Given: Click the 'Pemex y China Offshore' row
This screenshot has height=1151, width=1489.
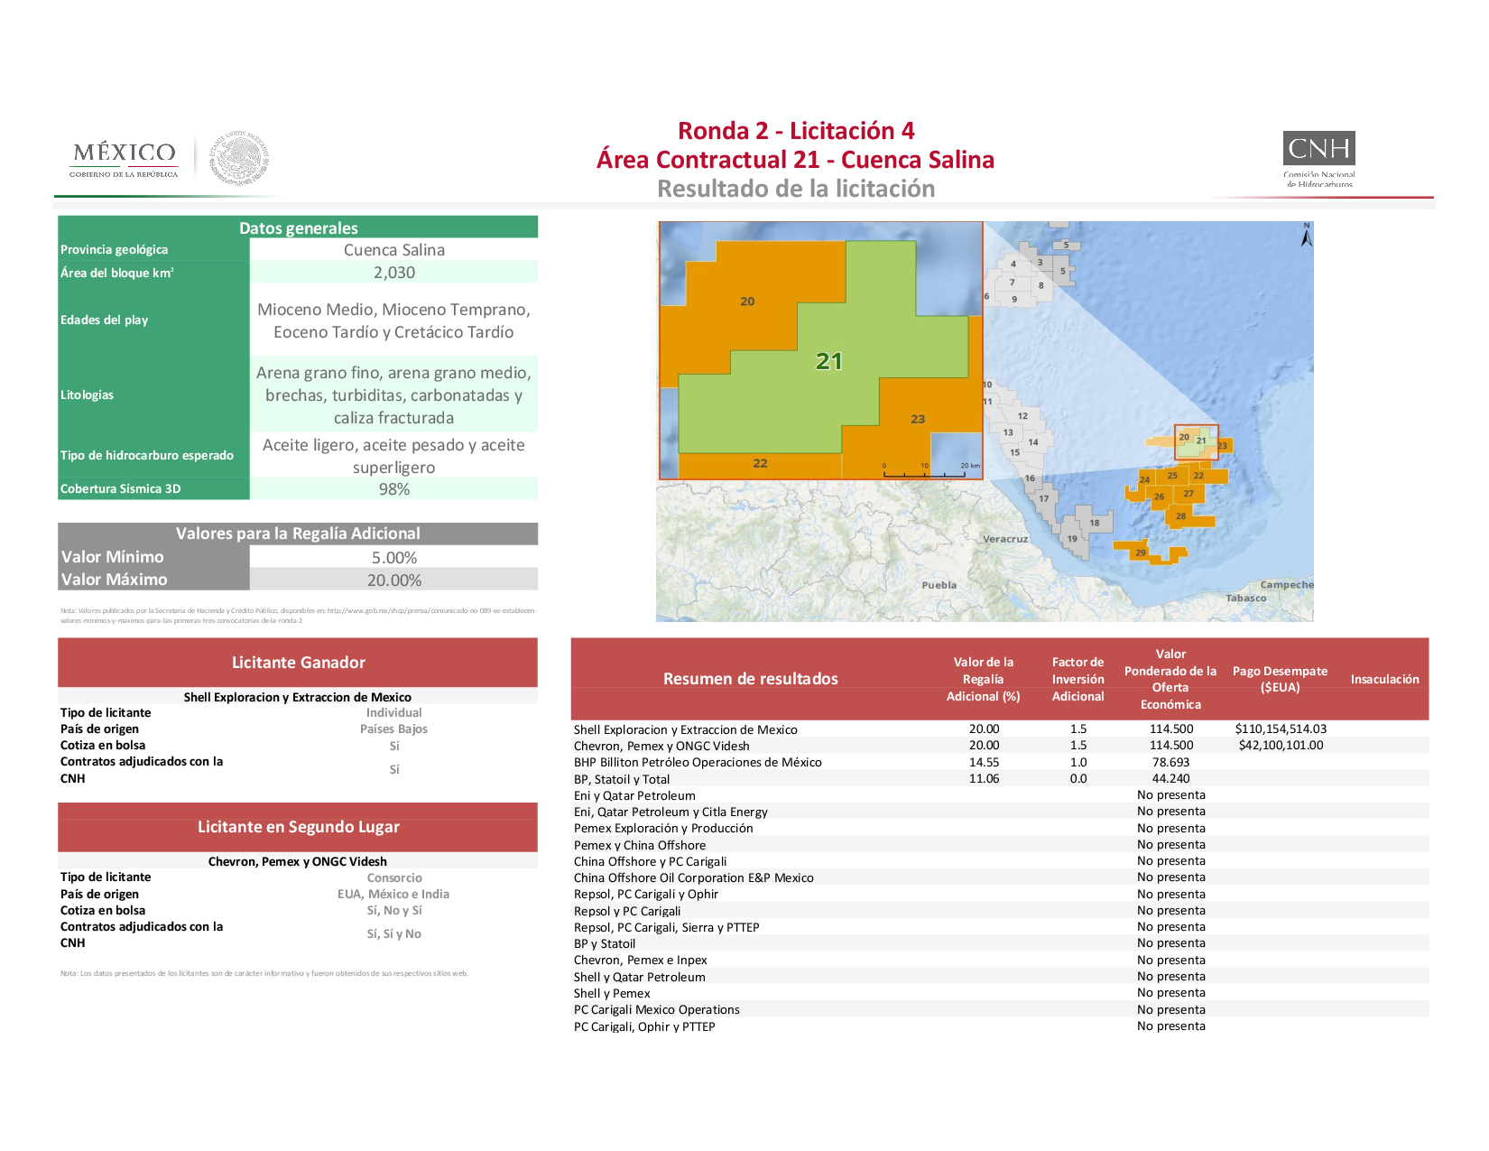Looking at the screenshot, I should click(1000, 845).
